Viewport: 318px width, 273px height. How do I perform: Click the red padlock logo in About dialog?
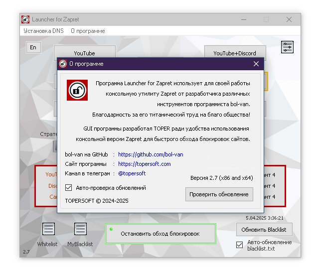(x=77, y=90)
